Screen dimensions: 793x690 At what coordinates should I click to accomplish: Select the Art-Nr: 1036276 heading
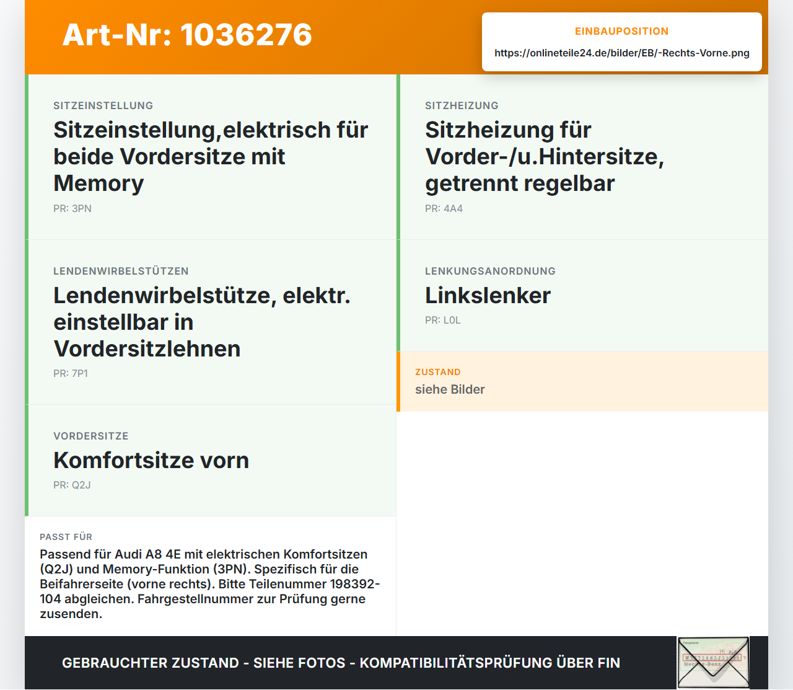coord(187,35)
